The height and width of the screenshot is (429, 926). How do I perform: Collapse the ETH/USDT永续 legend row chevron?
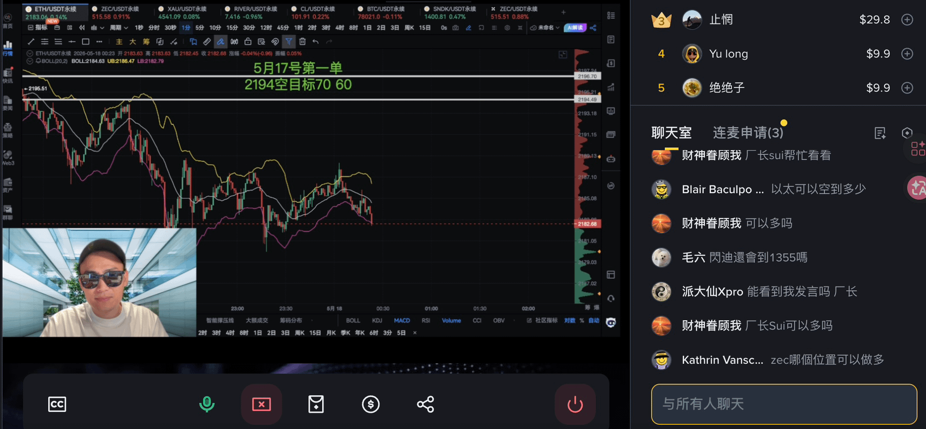30,53
